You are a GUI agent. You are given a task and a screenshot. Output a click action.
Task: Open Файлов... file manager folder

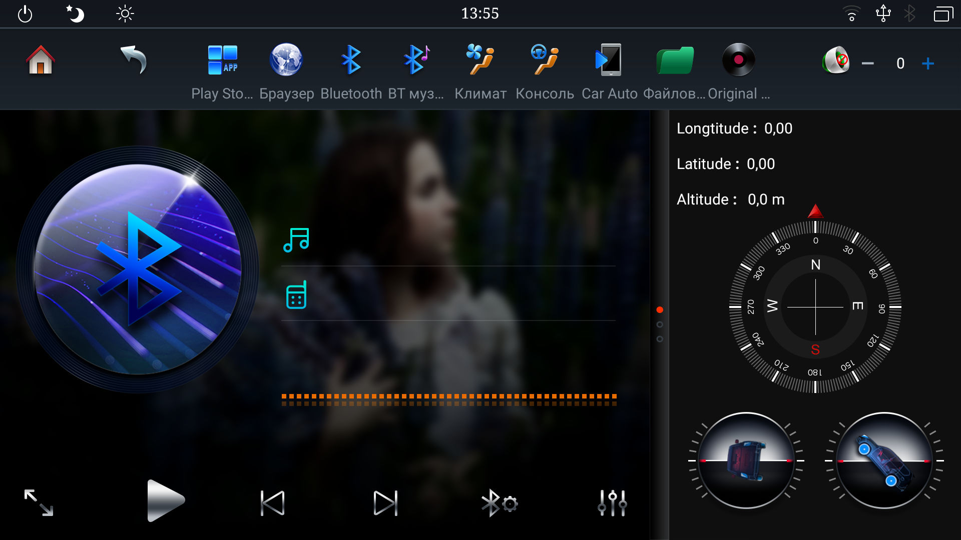tap(674, 71)
